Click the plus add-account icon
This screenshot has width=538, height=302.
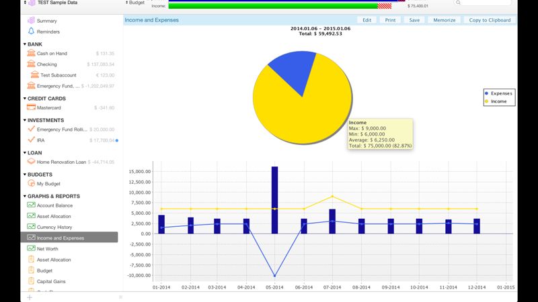tap(30, 297)
